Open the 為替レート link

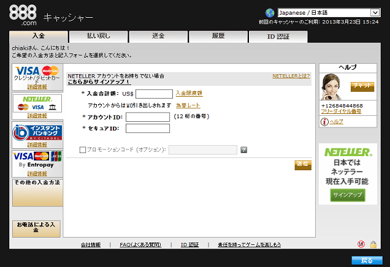[188, 105]
